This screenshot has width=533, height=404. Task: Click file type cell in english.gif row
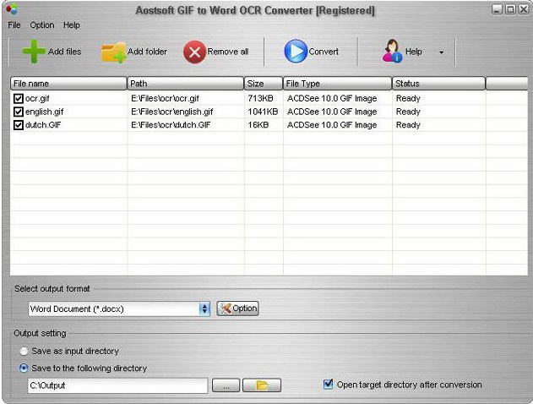point(332,112)
